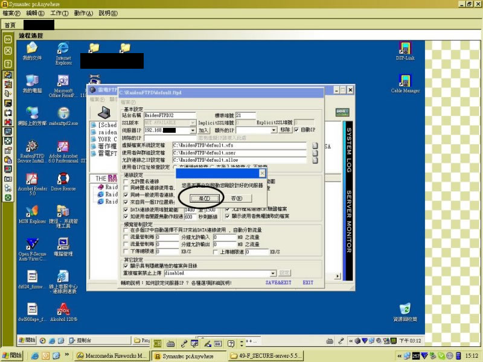Click the SAVE&EXIT link
483x362 pixels.
pos(278,282)
